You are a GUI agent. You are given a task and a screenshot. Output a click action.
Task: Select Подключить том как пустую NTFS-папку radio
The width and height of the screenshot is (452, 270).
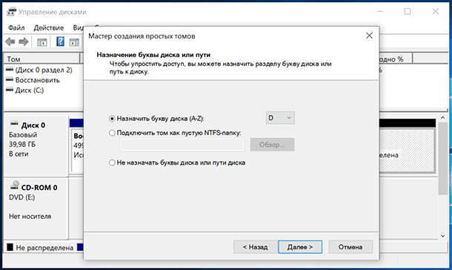point(112,133)
